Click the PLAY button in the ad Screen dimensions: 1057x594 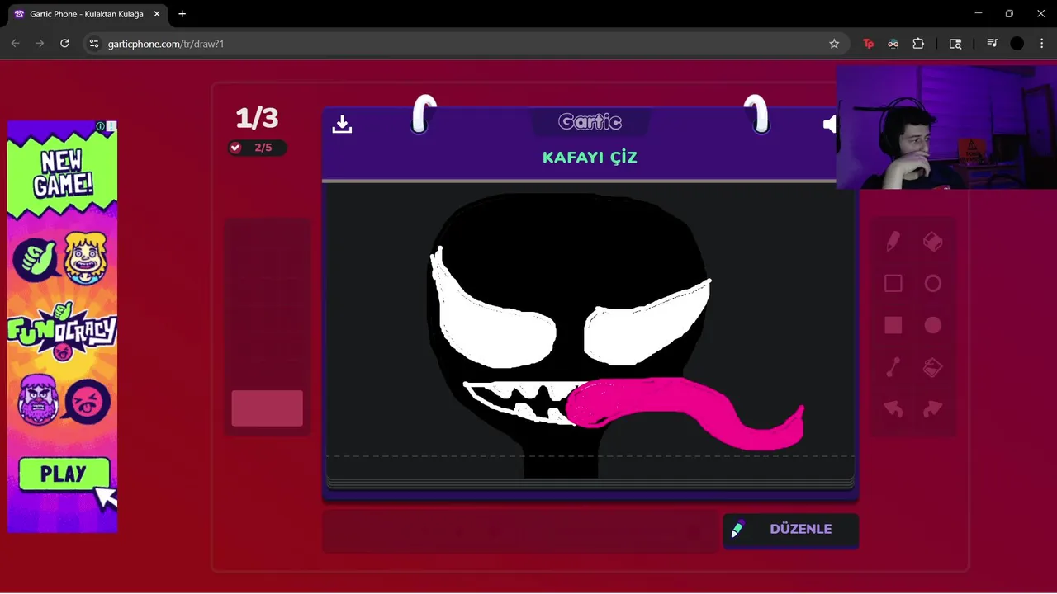(64, 474)
